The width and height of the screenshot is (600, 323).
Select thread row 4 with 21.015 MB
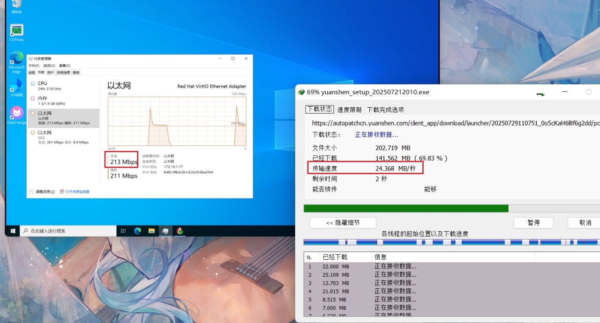point(452,291)
